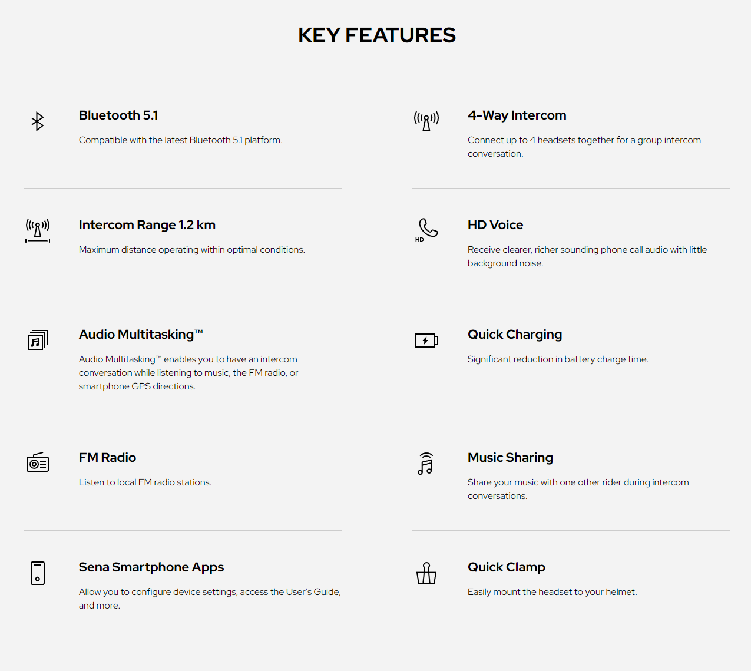Click the Quick Clamp icon
The image size is (751, 671).
pyautogui.click(x=426, y=573)
